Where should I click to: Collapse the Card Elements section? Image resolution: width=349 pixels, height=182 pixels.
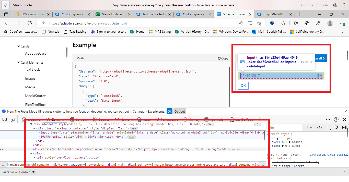(x=19, y=62)
